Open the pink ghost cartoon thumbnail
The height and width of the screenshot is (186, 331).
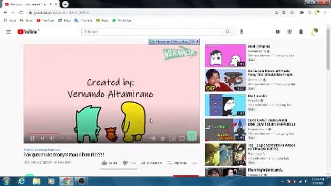225,56
